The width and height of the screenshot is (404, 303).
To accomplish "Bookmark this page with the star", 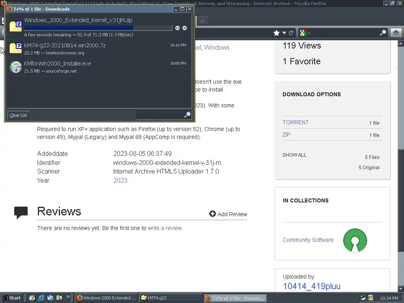I will point(277,33).
